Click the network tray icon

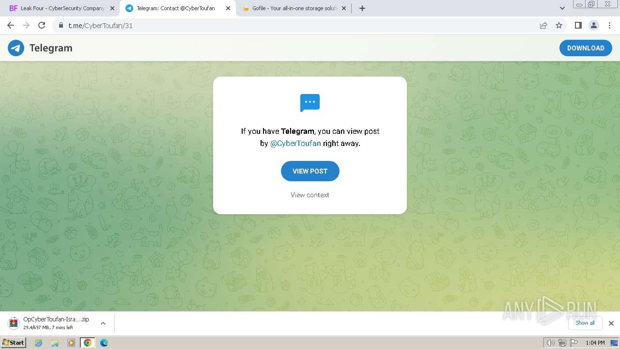[x=562, y=343]
